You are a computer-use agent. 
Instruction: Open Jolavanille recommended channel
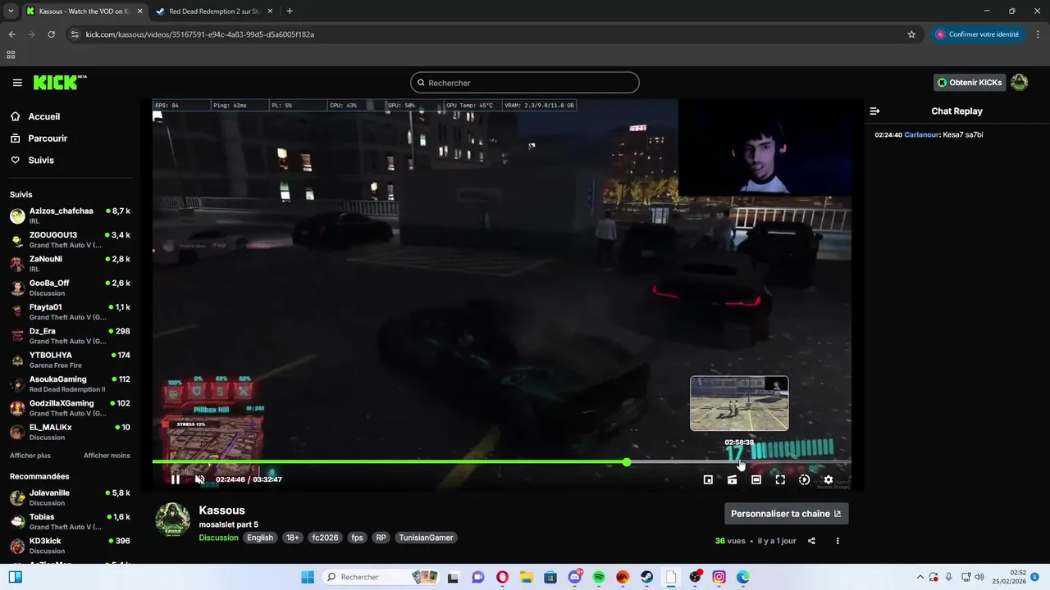click(70, 497)
